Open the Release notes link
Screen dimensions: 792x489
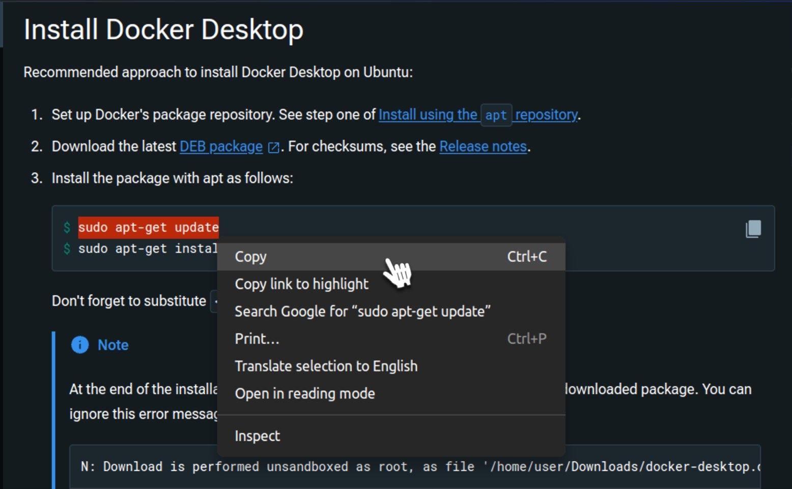coord(483,146)
